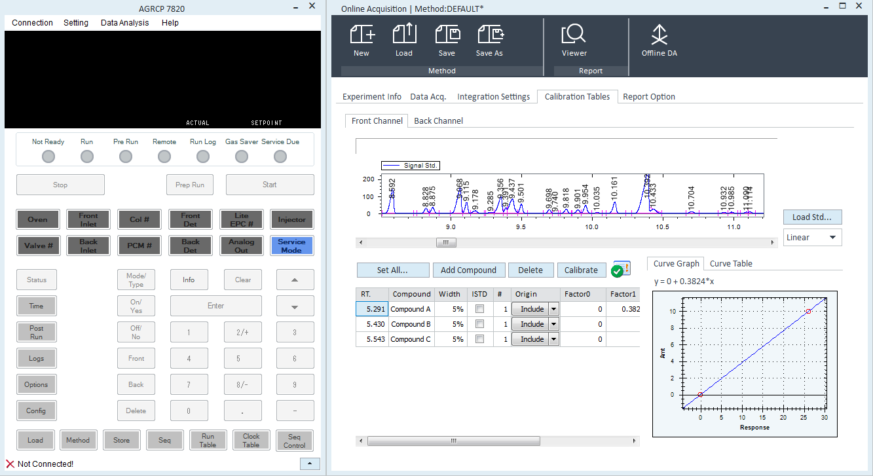Expand Origin dropdown for Compound C

pos(553,339)
